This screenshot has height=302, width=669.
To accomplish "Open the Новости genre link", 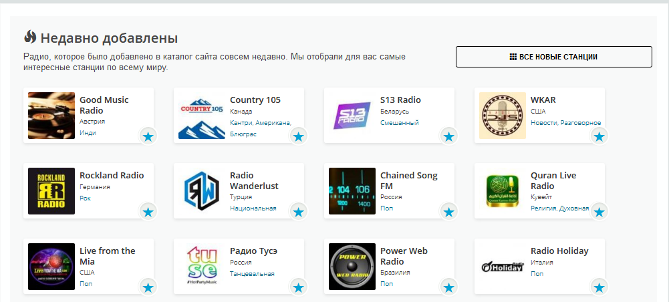I will pyautogui.click(x=543, y=123).
